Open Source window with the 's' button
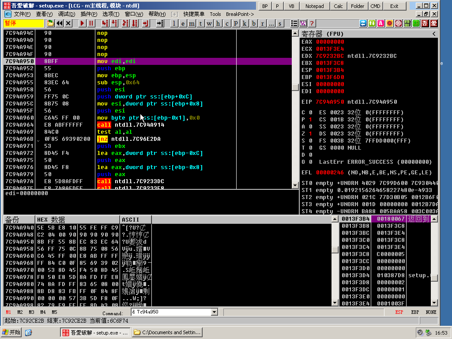Image resolution: width=452 pixels, height=339 pixels. (x=280, y=24)
